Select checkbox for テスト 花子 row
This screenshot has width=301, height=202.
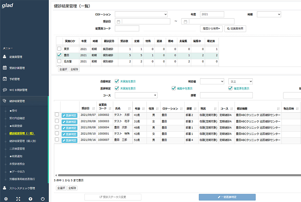coord(57,121)
